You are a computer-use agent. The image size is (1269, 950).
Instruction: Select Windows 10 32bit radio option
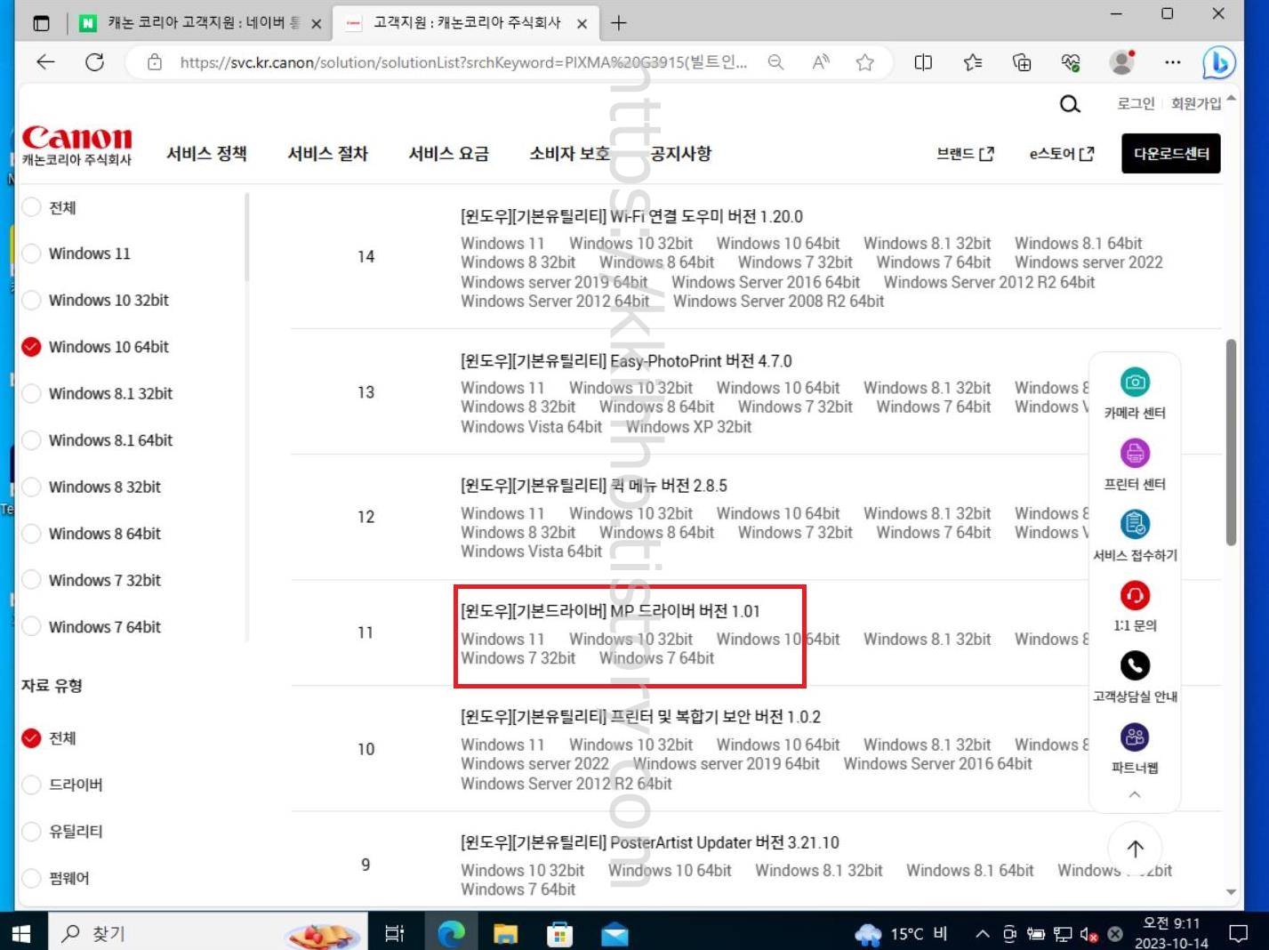coord(31,300)
